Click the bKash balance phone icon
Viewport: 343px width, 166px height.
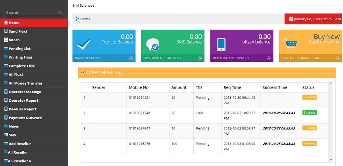pos(221,44)
